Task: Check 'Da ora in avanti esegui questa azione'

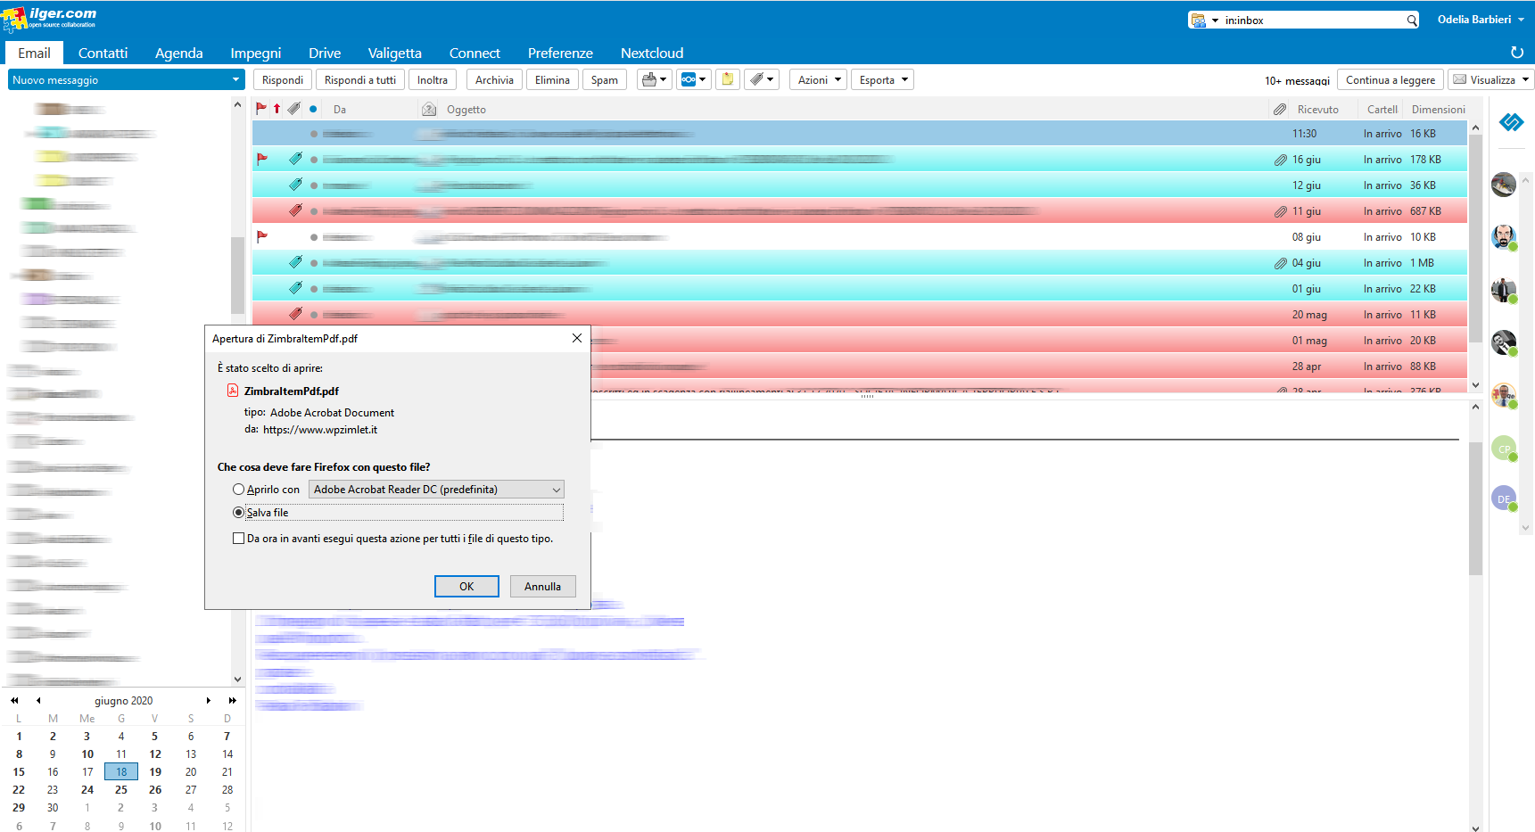Action: (238, 539)
